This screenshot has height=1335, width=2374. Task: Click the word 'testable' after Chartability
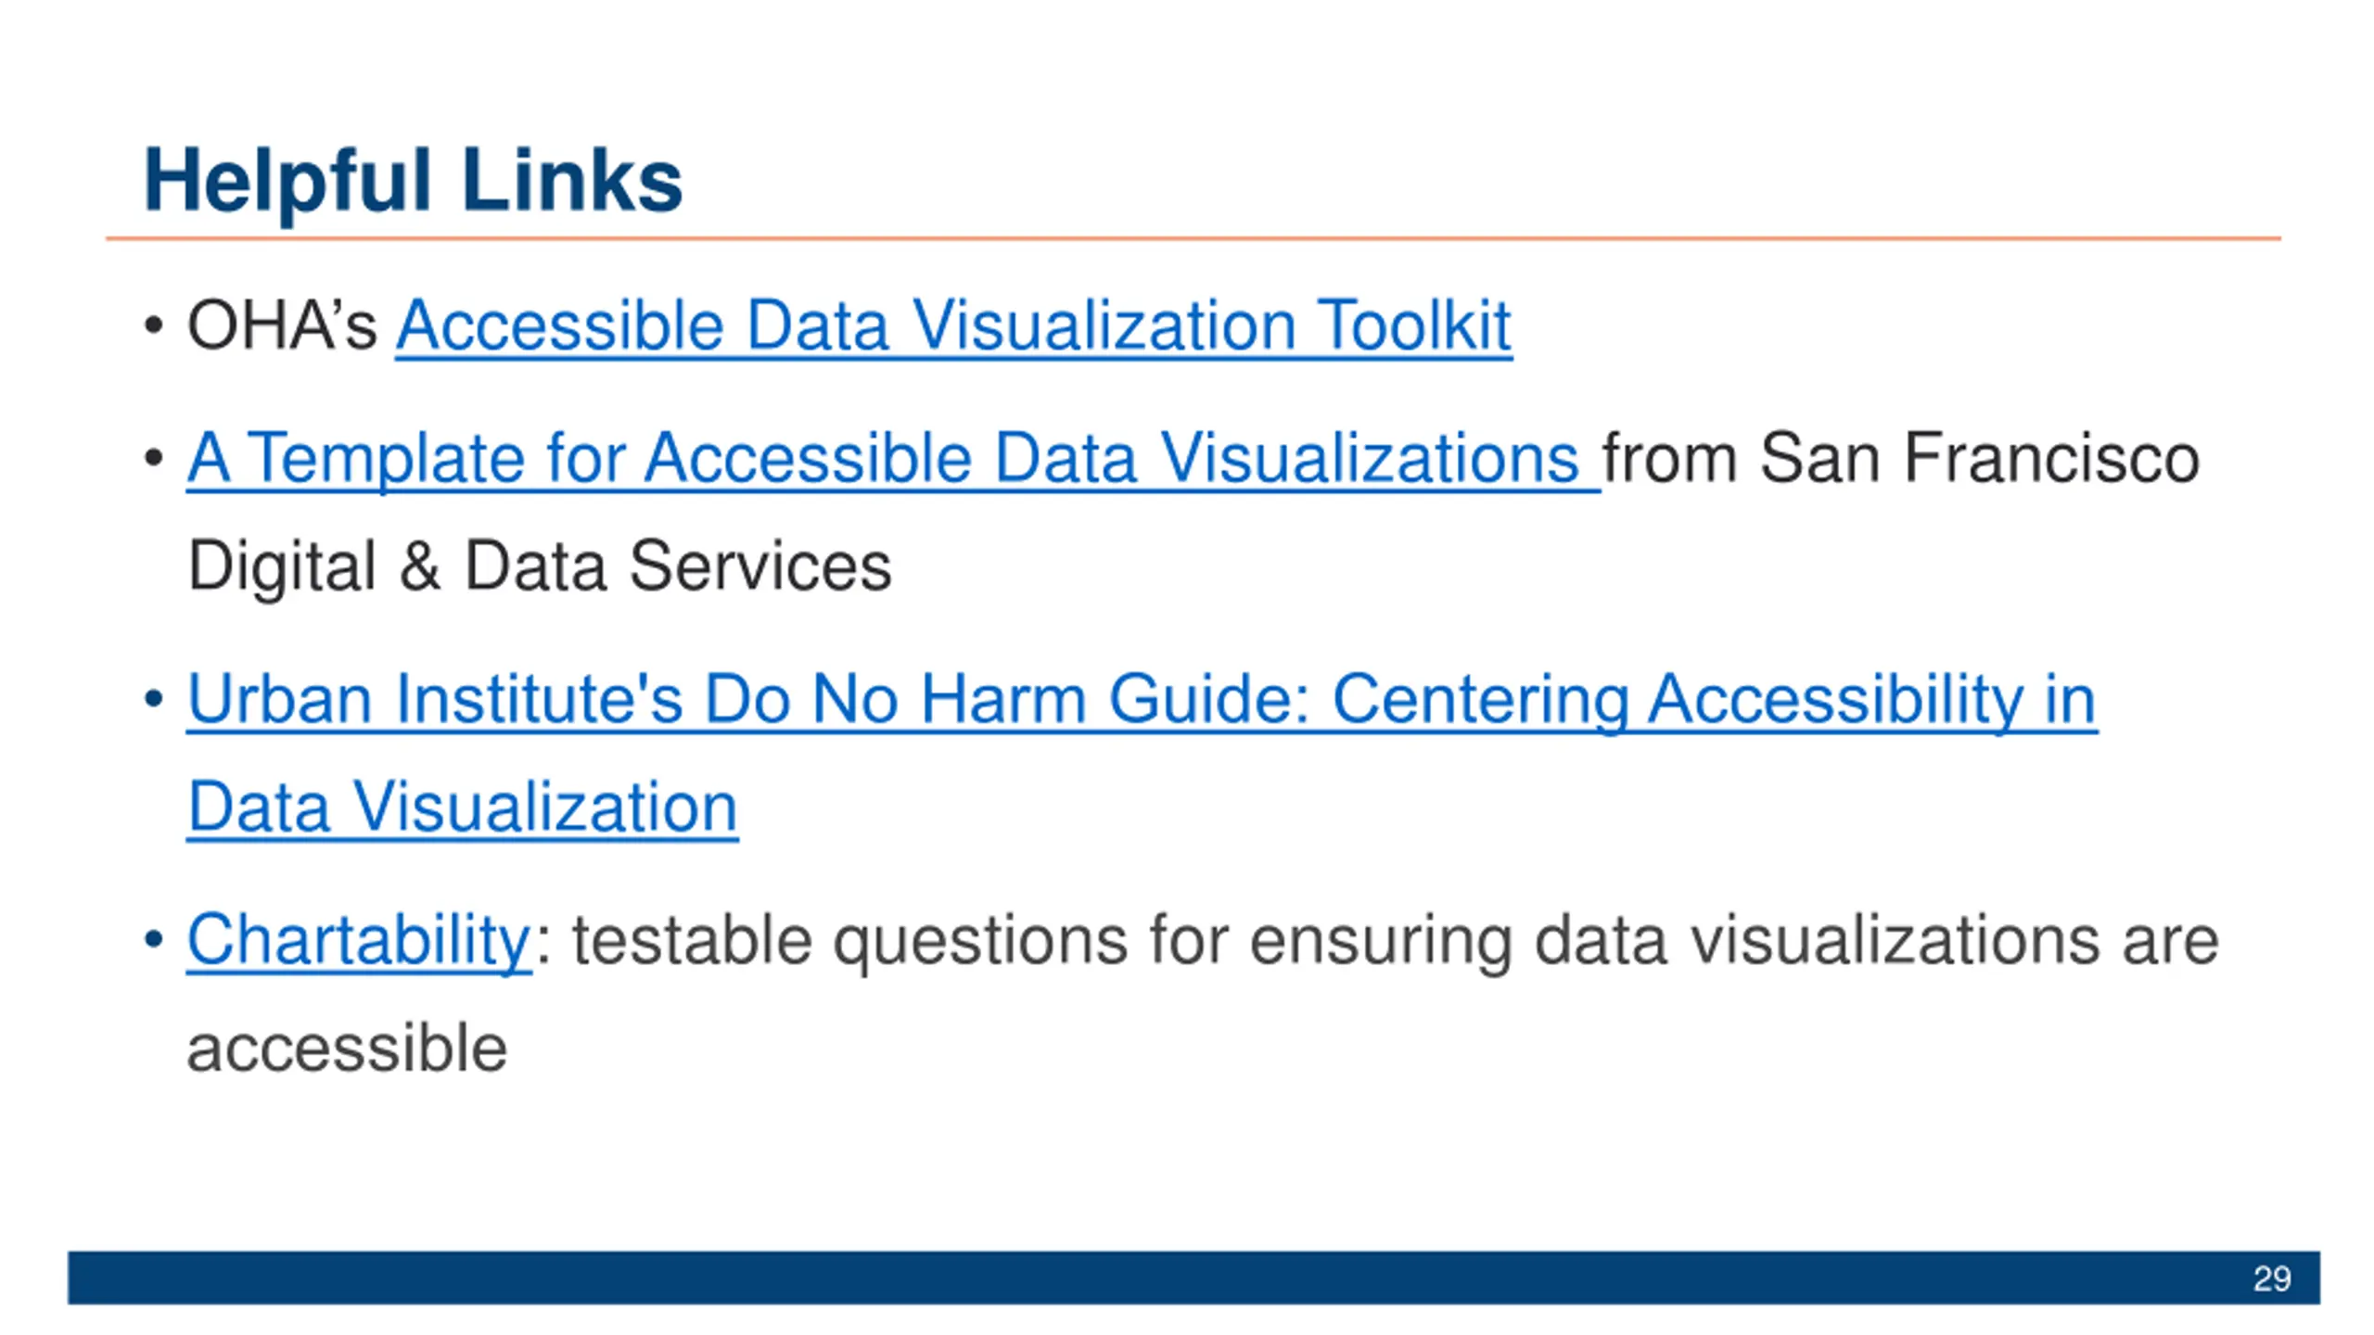[x=691, y=941]
